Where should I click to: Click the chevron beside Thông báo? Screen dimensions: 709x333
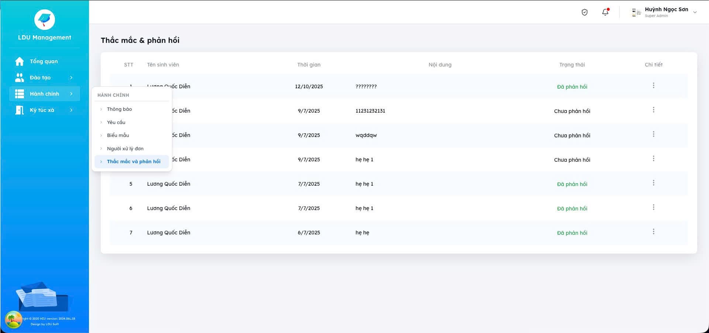point(101,109)
